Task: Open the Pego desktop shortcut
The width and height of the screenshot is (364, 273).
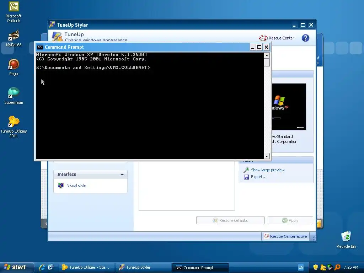Action: click(14, 67)
